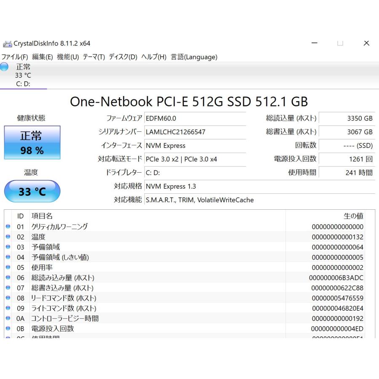Open the ディスク(D) menu
The image size is (379, 379).
pyautogui.click(x=123, y=57)
